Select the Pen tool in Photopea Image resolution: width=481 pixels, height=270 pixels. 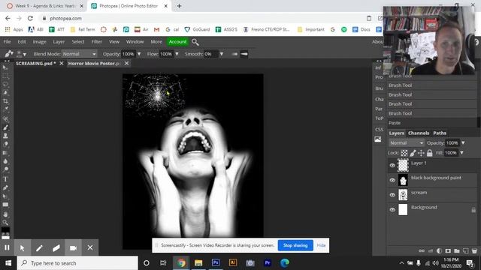(x=5, y=187)
